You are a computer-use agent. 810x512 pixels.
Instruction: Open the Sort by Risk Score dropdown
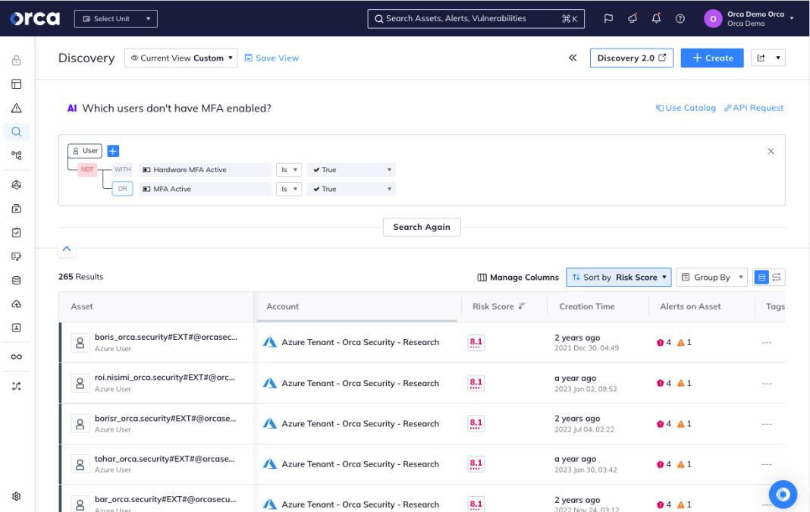(619, 278)
